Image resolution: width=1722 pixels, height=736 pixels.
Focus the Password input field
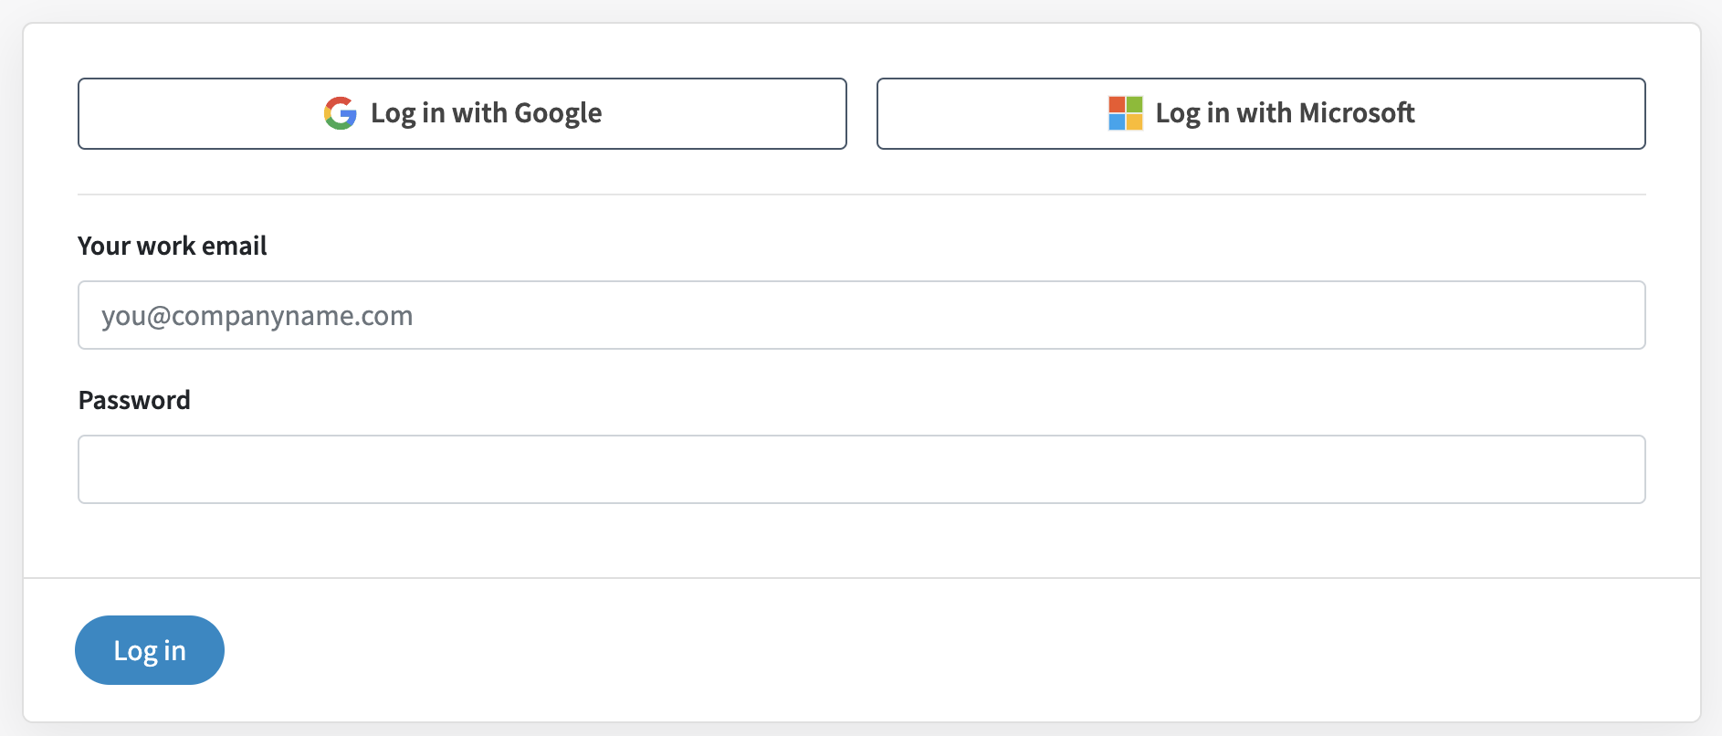point(862,469)
